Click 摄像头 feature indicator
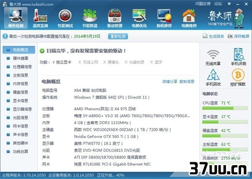 coord(111,62)
